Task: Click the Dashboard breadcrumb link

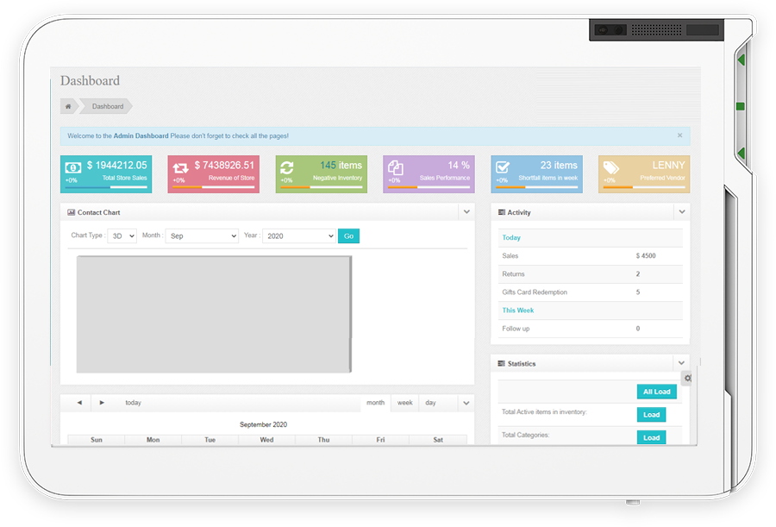Action: (108, 107)
